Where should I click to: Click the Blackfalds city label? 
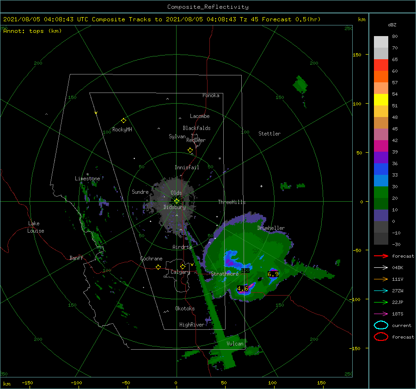pyautogui.click(x=196, y=128)
